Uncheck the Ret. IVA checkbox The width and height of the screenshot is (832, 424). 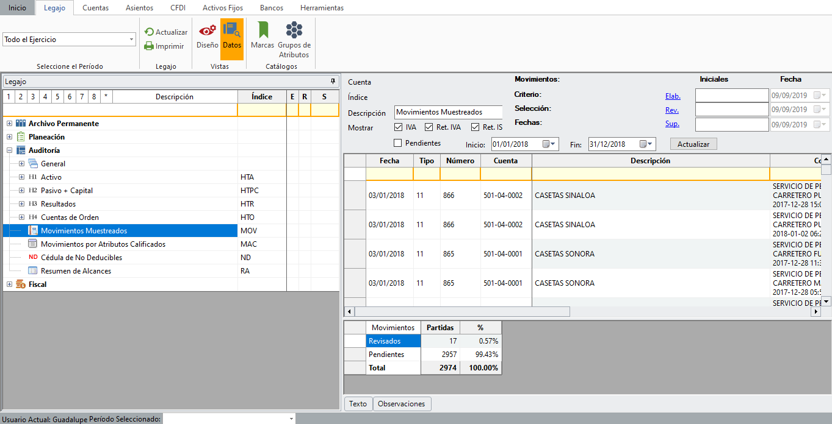429,127
